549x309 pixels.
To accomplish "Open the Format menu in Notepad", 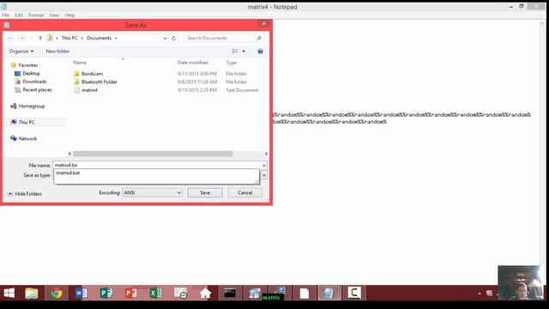I will [36, 15].
